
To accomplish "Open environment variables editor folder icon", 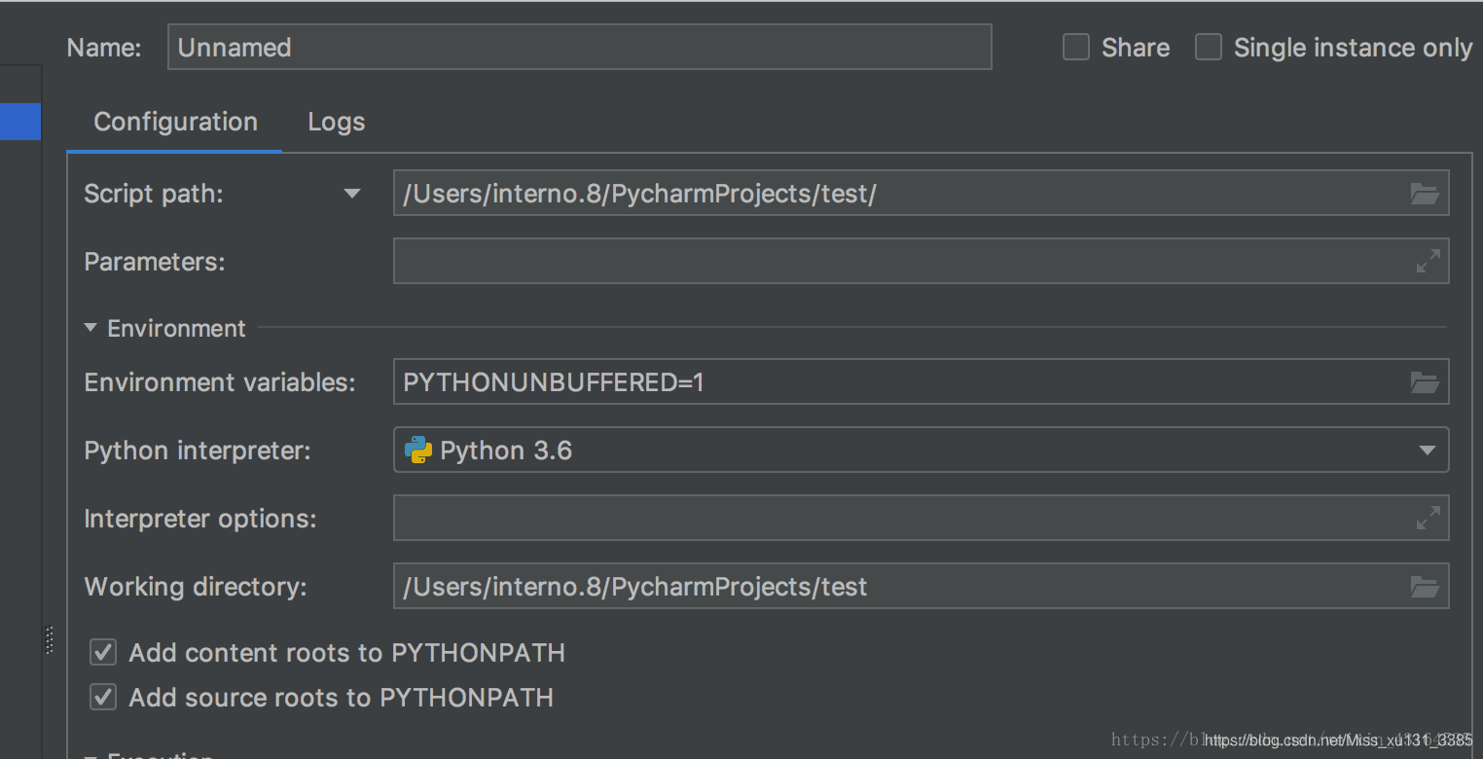I will (x=1425, y=382).
